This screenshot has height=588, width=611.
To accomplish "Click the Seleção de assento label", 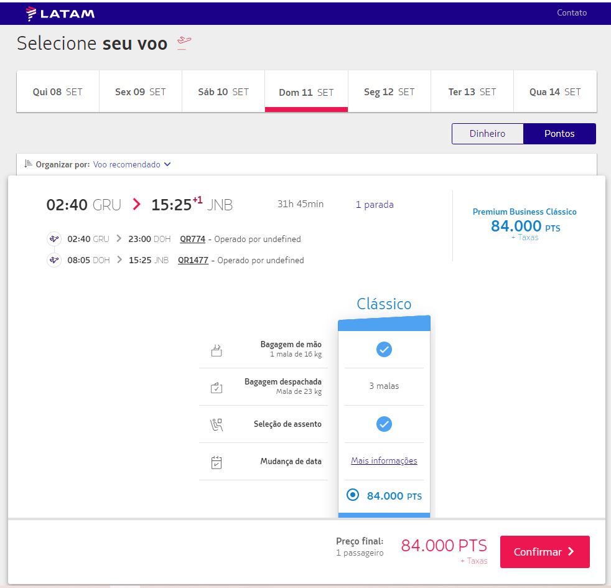I will (287, 424).
